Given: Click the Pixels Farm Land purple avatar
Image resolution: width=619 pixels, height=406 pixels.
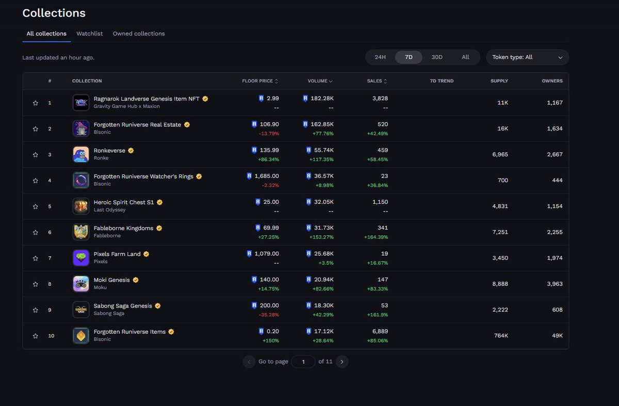Looking at the screenshot, I should coord(81,258).
